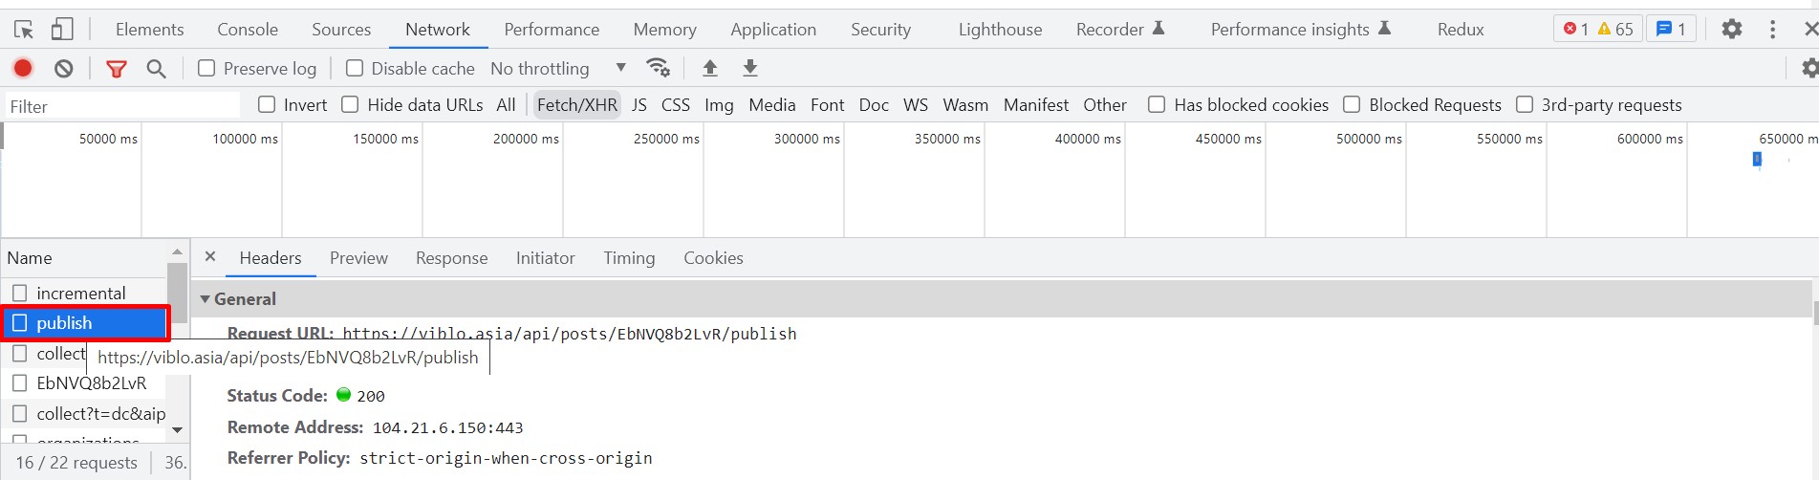Screen dimensions: 1819x480
Task: Open network conditions wifi icon
Action: [x=658, y=68]
